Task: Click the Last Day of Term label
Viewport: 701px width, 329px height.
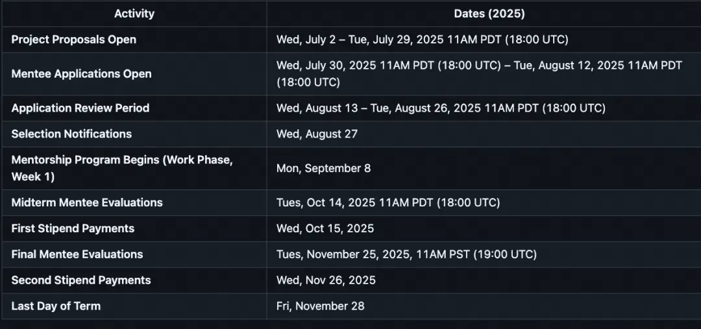Action: [56, 306]
